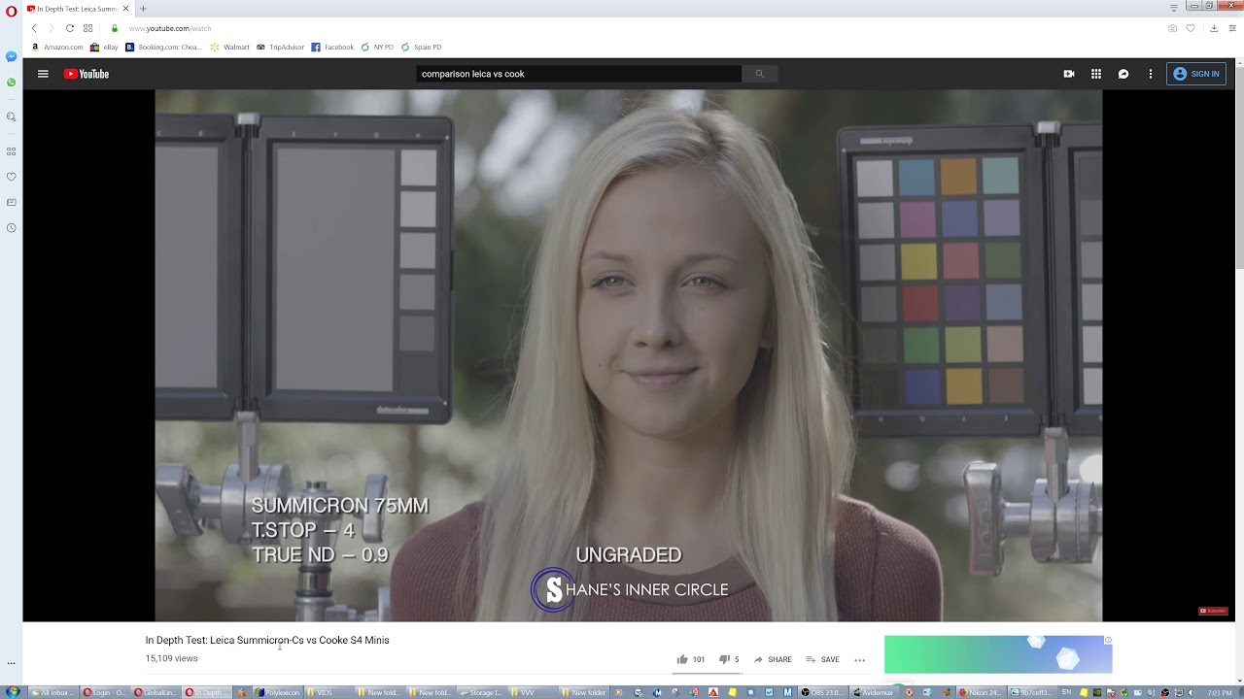Screen dimensions: 1244x699
Task: Open the sidebar search icon
Action: point(11,116)
